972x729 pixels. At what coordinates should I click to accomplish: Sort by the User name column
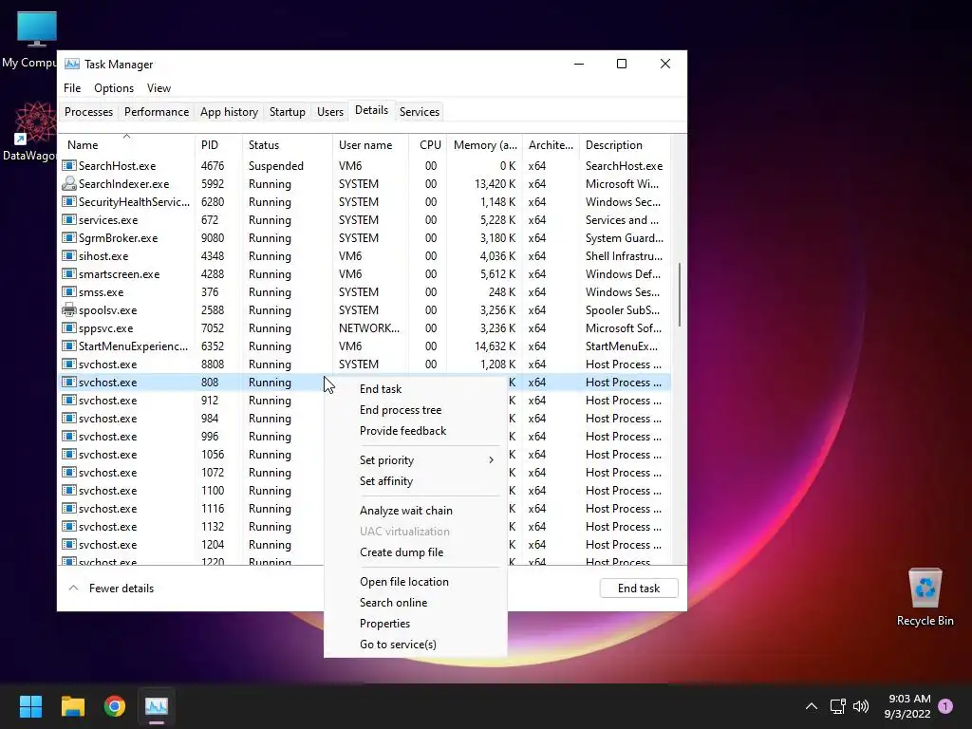371,145
